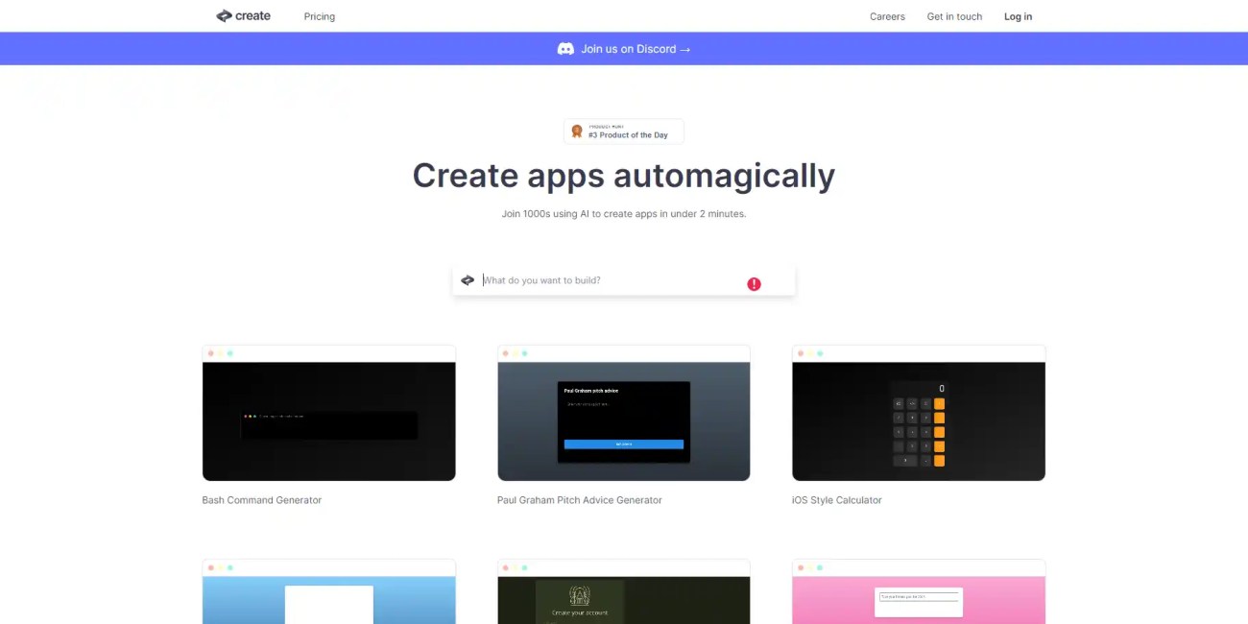This screenshot has width=1248, height=624.
Task: Click the Create arrows icon inside the prompt box
Action: [468, 279]
